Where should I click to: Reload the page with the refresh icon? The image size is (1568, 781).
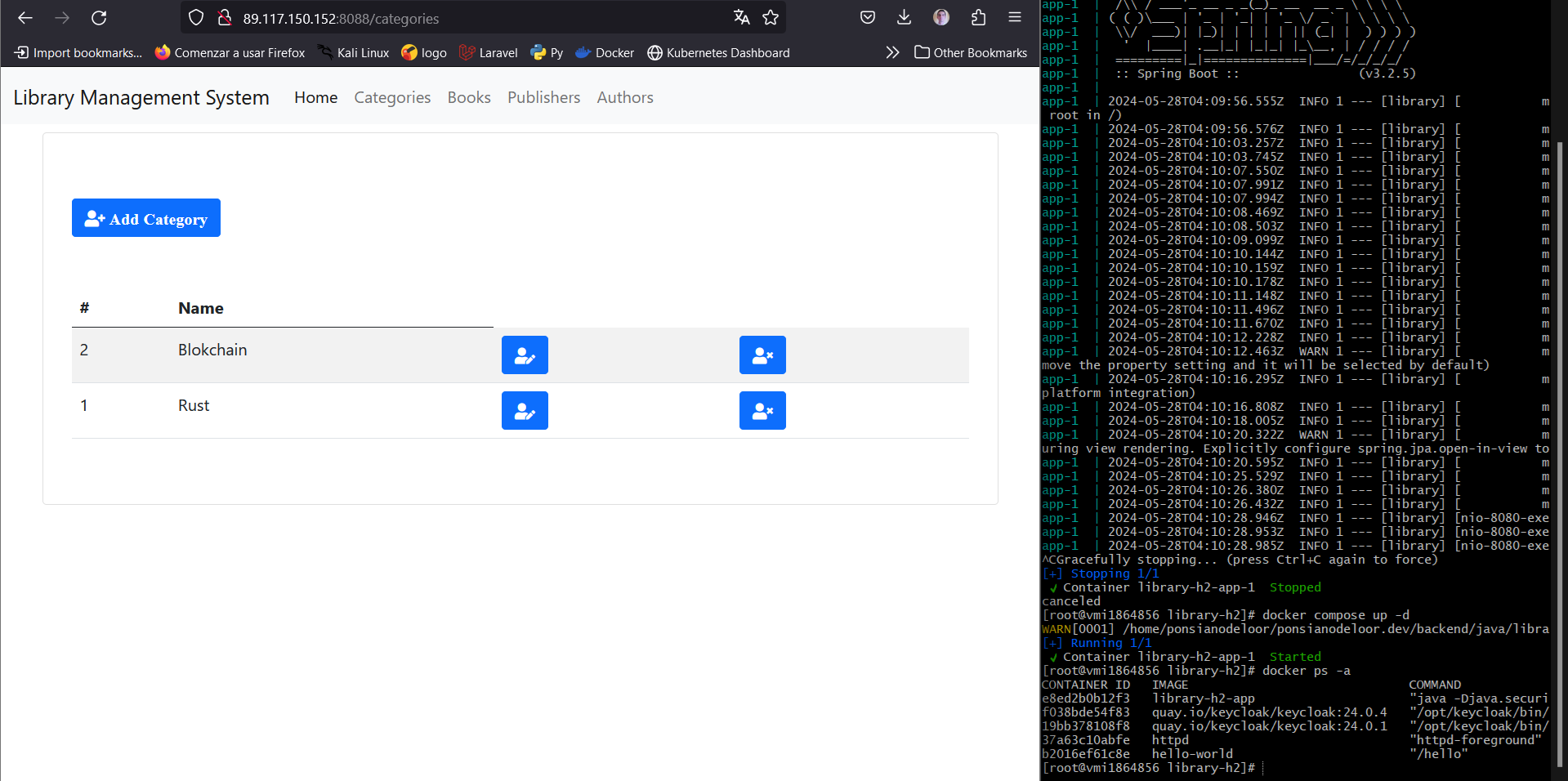[99, 18]
